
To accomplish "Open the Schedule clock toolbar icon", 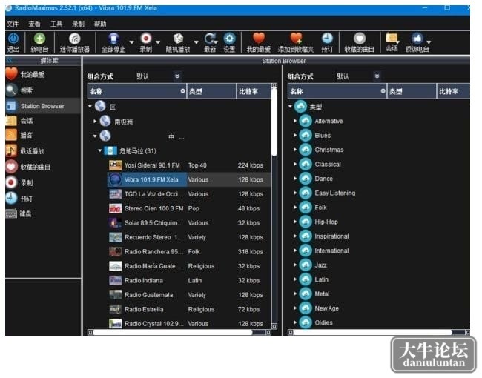I will (327, 39).
